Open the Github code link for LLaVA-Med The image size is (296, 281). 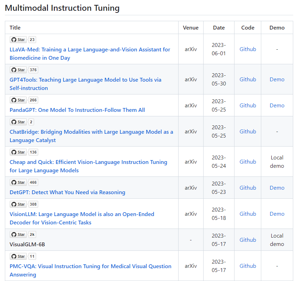tap(248, 49)
